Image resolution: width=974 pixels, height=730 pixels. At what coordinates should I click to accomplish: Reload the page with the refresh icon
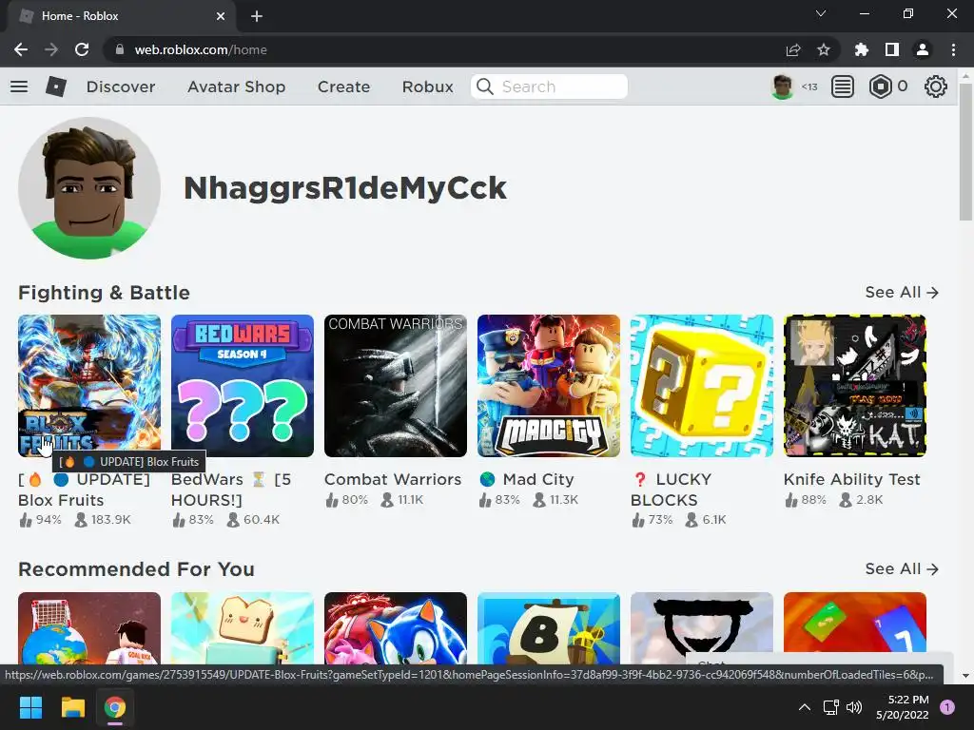82,49
